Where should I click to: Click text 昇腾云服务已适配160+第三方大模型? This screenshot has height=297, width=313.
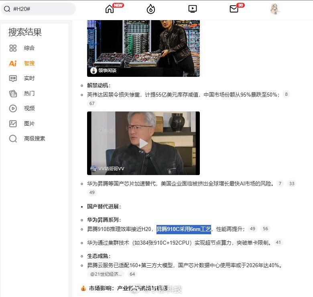click(130, 265)
